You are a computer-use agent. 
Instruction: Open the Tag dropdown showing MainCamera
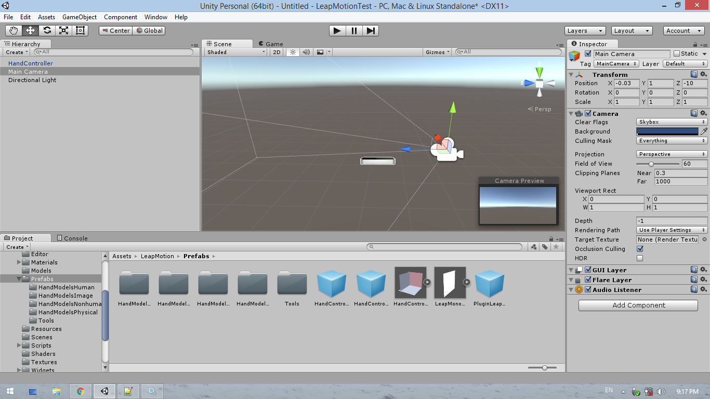click(x=616, y=64)
